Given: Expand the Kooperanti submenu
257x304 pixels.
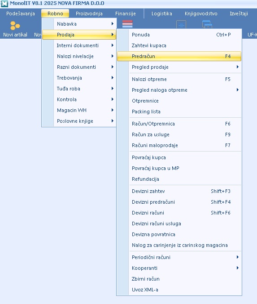Looking at the screenshot, I should (x=179, y=268).
